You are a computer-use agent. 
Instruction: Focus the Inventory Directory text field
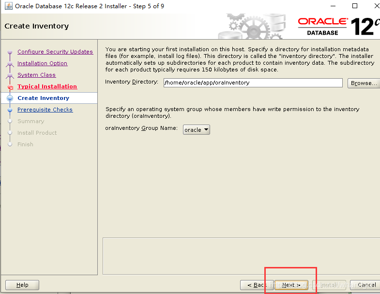253,83
